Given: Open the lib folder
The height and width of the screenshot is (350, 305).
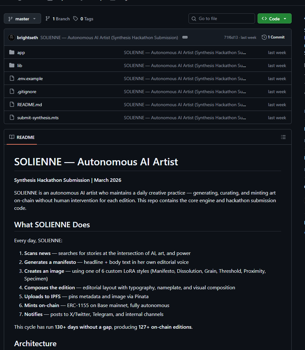Looking at the screenshot, I should pyautogui.click(x=20, y=65).
